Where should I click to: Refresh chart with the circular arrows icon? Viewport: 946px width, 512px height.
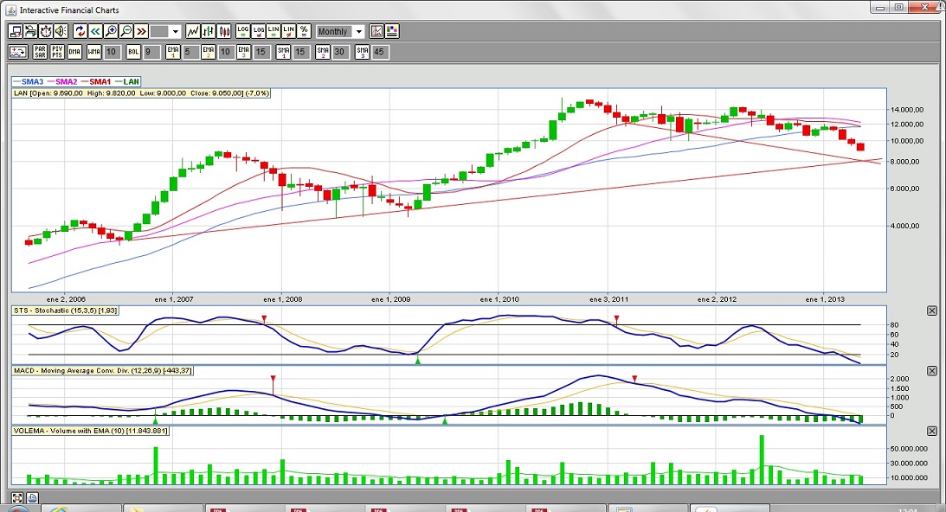click(80, 31)
